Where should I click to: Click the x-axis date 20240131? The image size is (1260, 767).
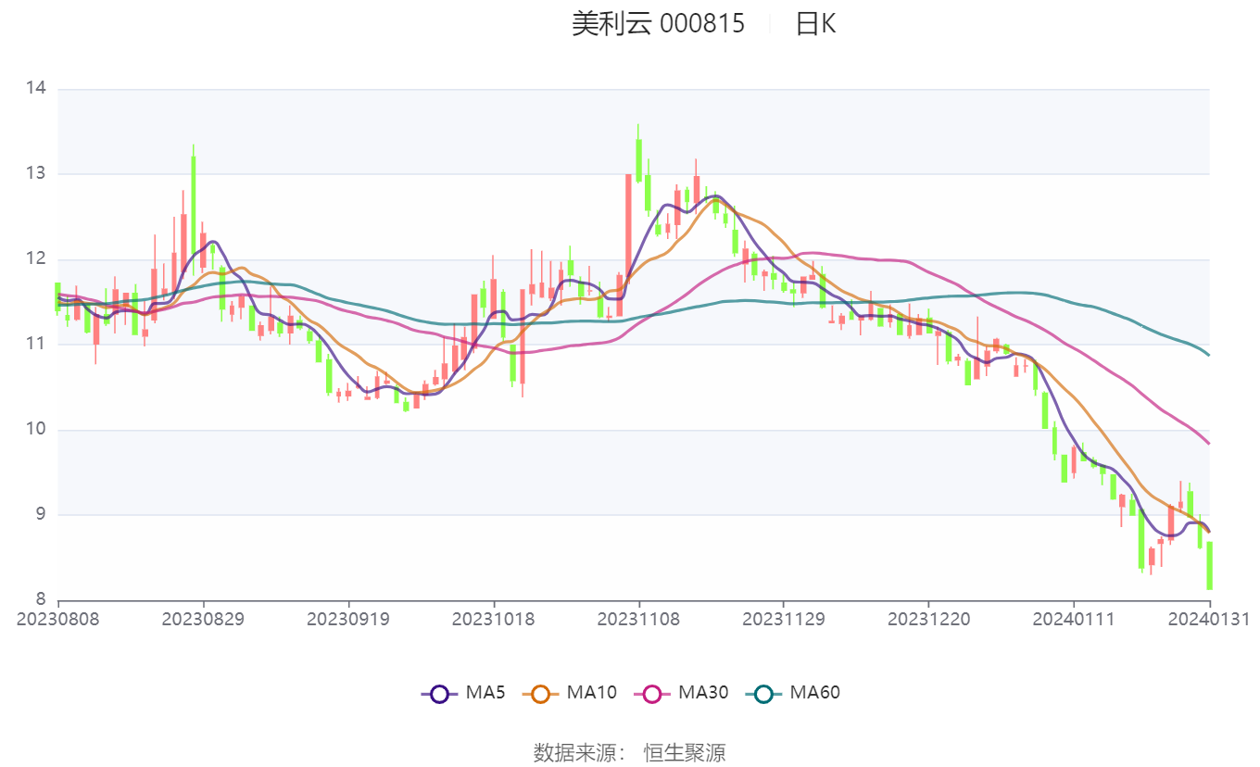[x=1209, y=619]
